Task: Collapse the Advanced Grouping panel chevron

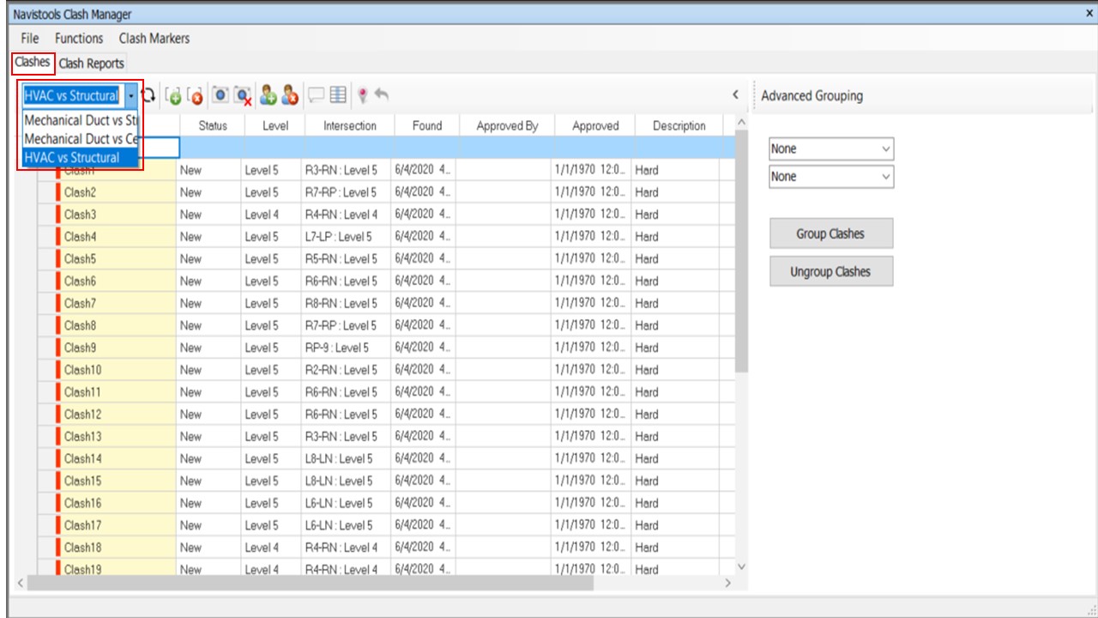Action: tap(735, 95)
